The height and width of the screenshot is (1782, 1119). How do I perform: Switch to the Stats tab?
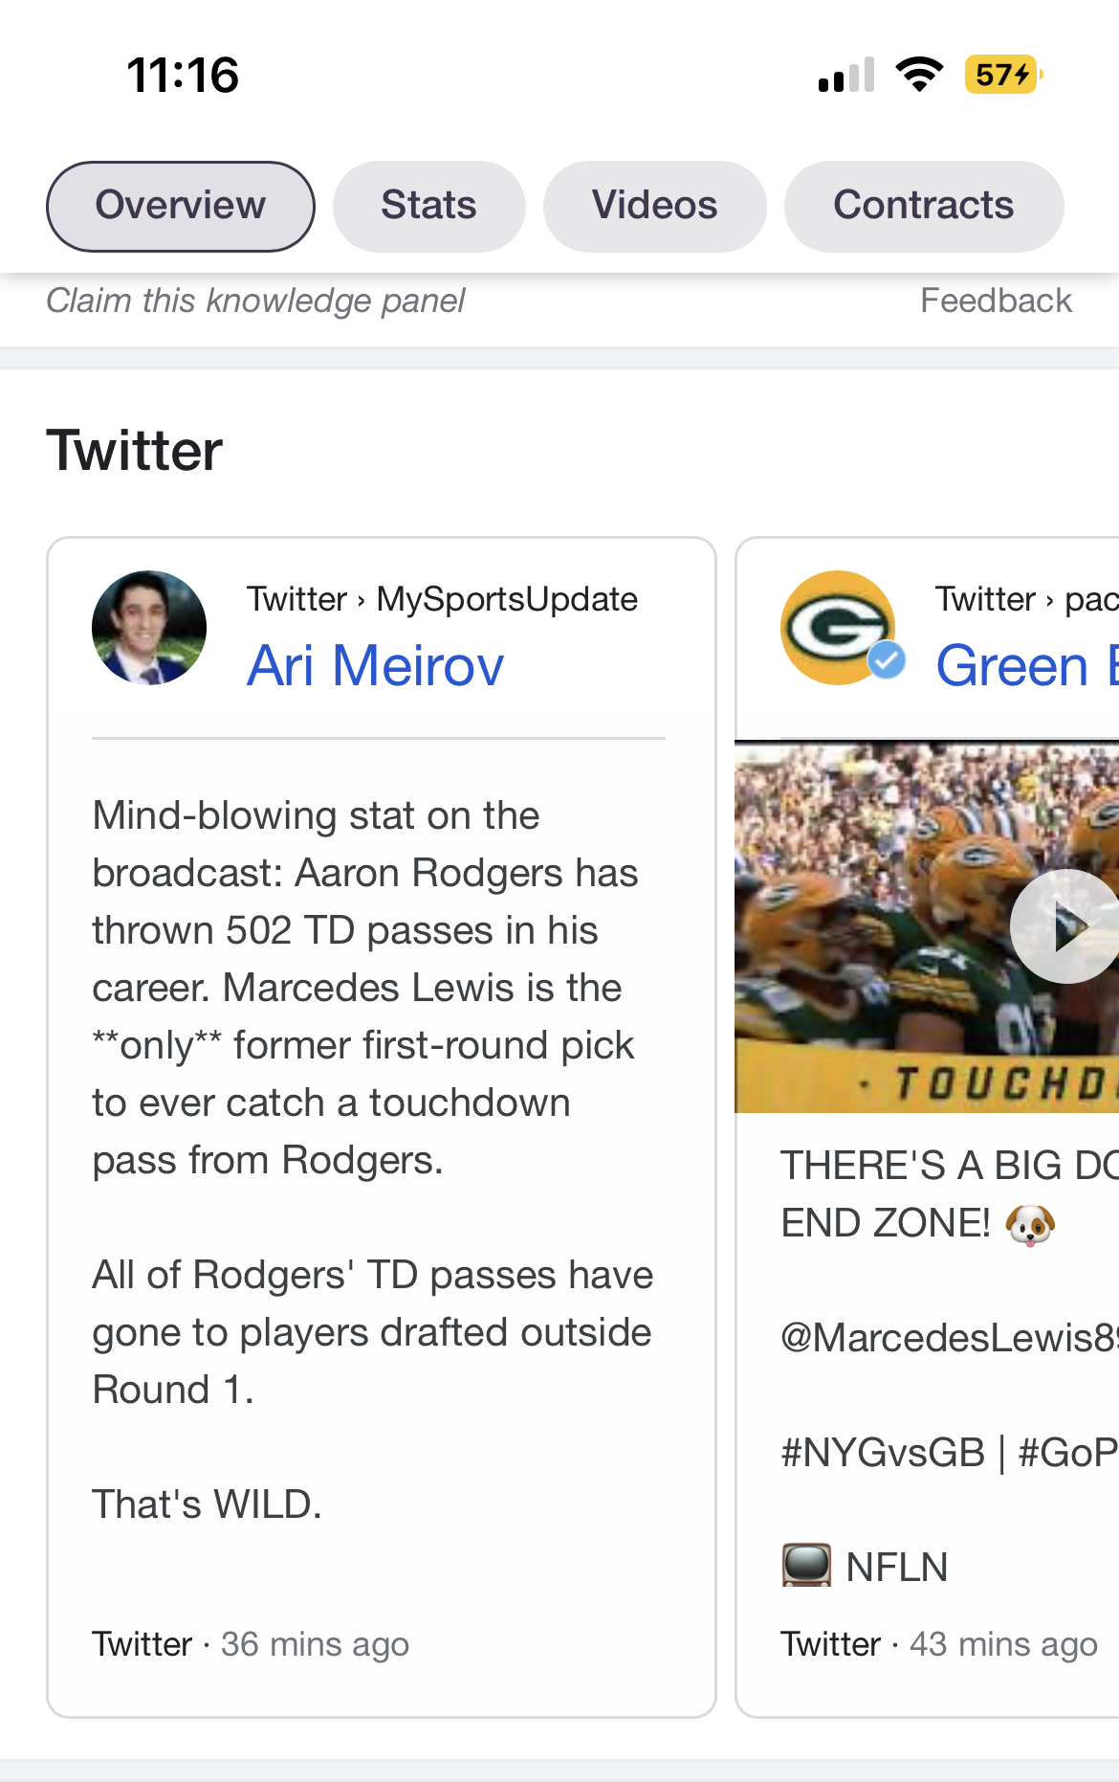(428, 206)
